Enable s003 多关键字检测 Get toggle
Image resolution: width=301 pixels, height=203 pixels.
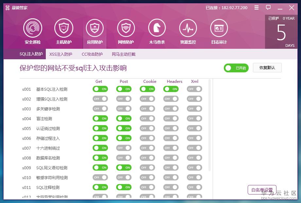coord(100,108)
